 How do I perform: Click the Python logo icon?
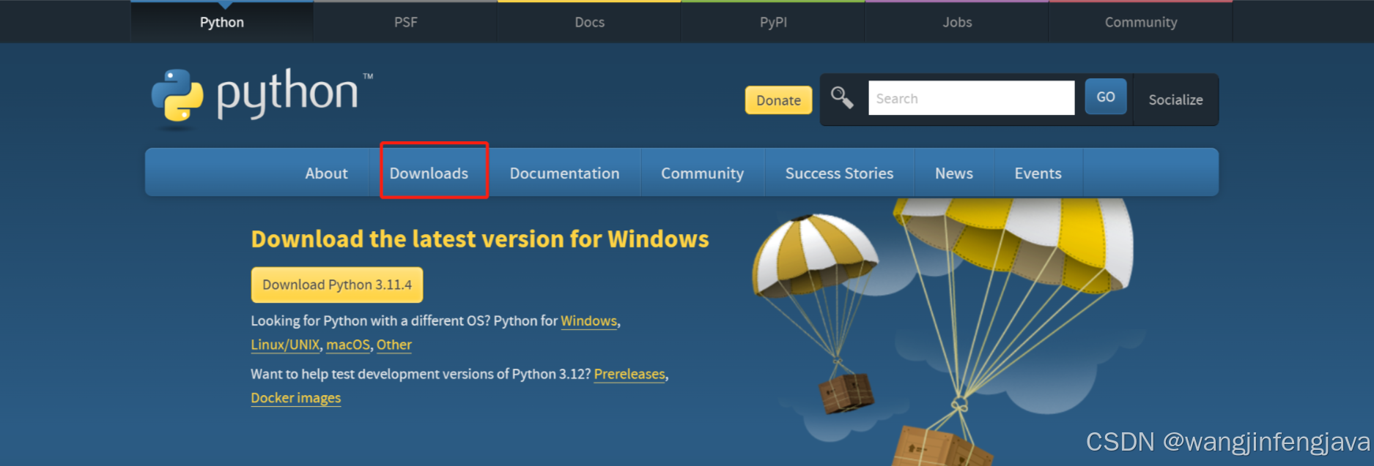click(x=177, y=96)
